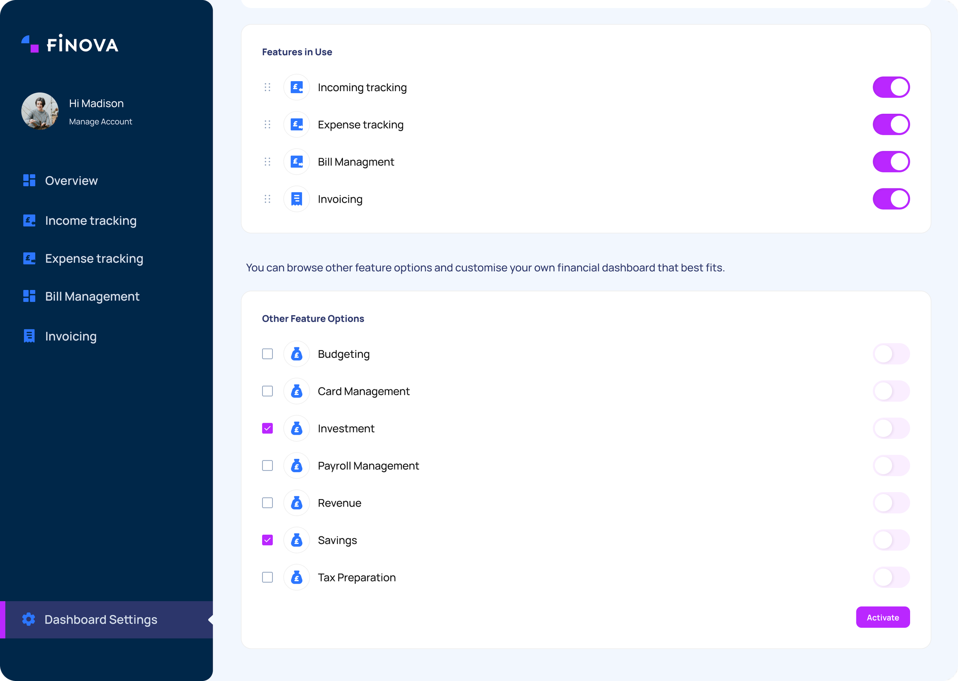Screen dimensions: 958x681
Task: Click the Invoicing receipt icon in Features in Use
Action: tap(297, 199)
